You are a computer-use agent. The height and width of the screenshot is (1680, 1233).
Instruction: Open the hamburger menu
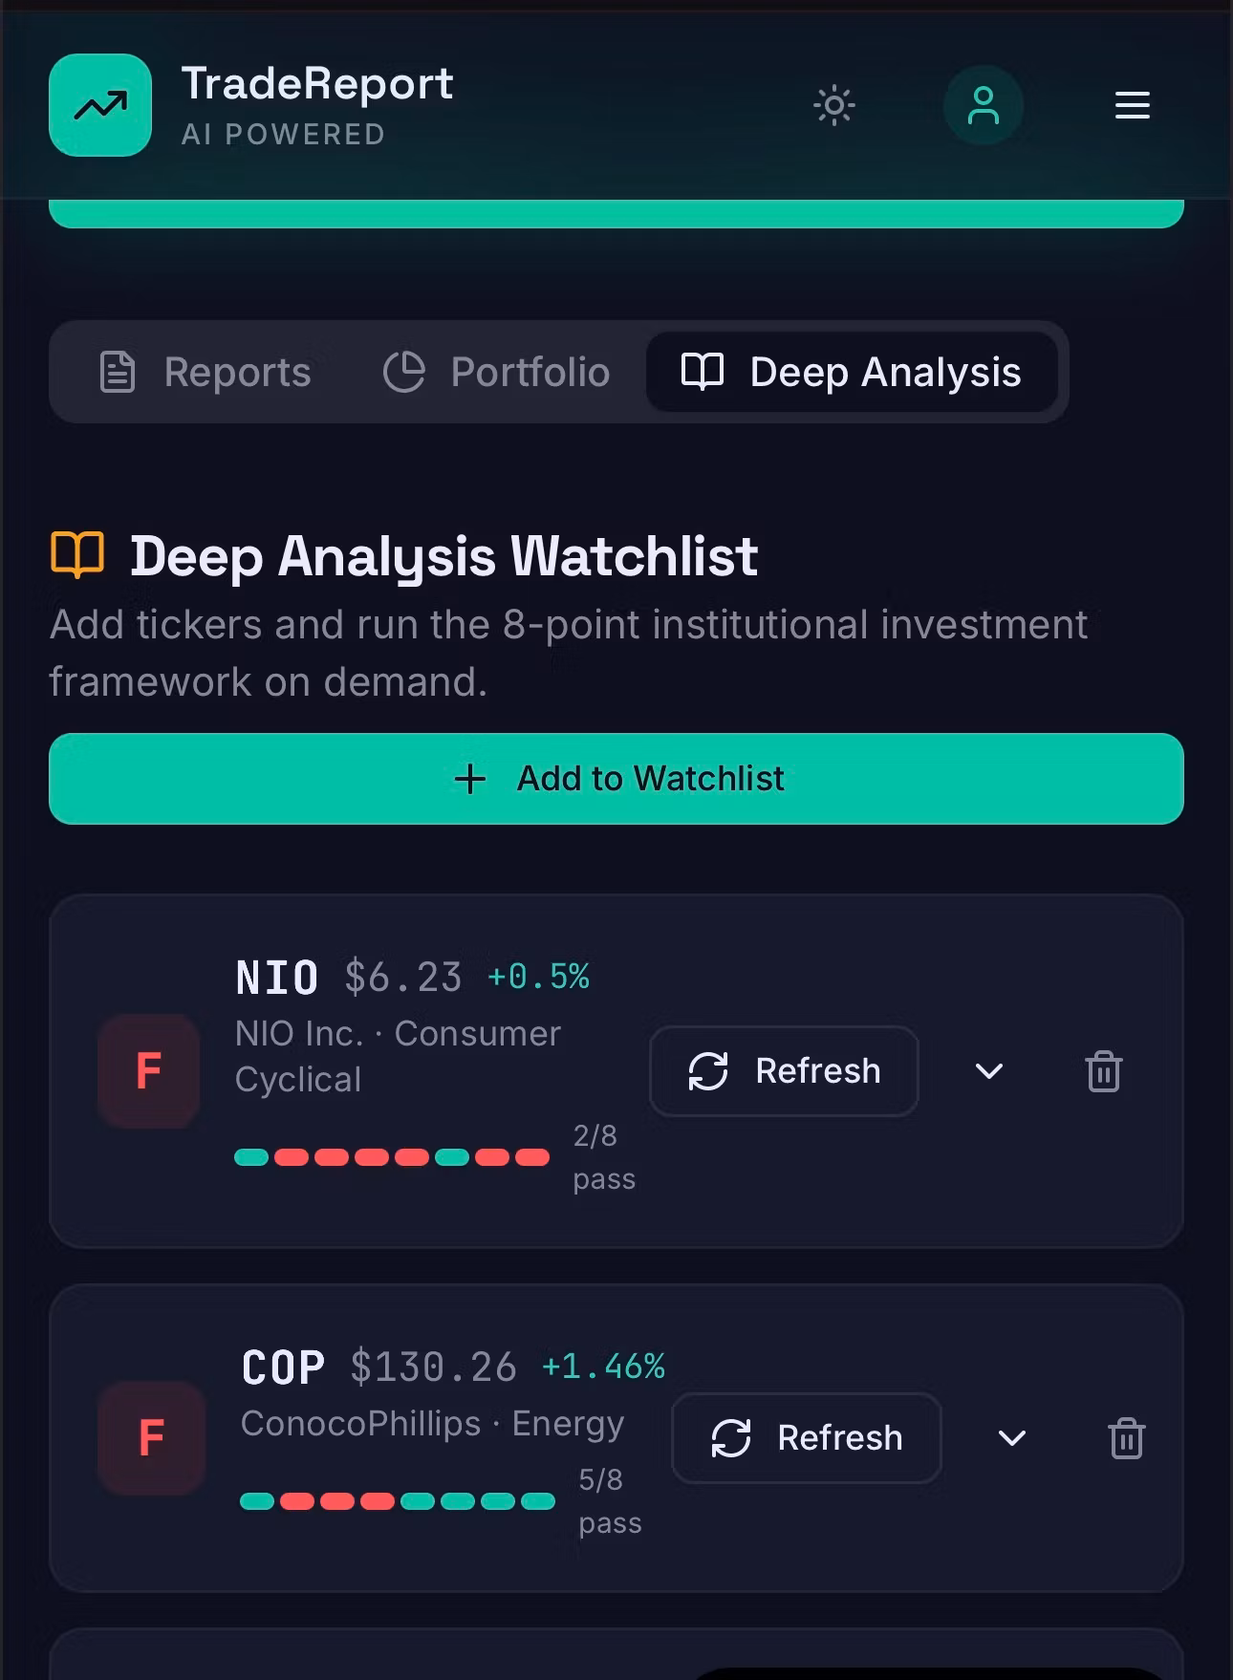(1132, 105)
